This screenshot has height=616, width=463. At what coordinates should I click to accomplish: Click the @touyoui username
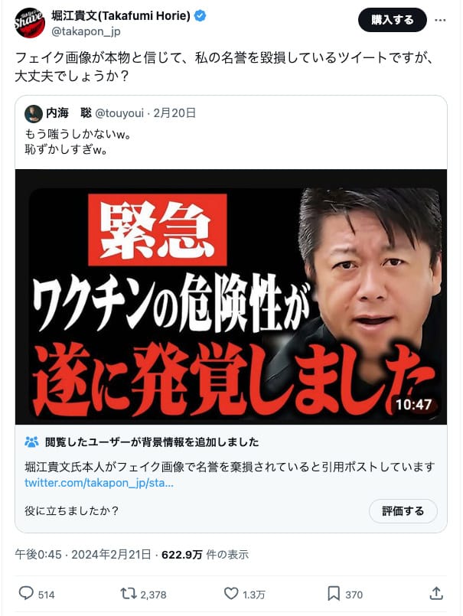coord(119,113)
